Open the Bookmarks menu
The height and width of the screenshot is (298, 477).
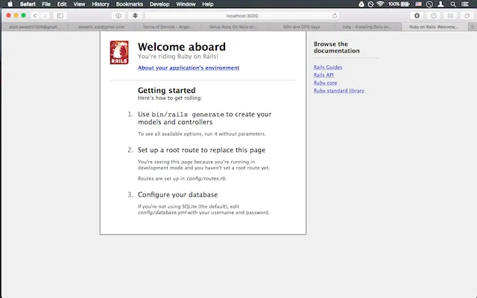tap(129, 4)
